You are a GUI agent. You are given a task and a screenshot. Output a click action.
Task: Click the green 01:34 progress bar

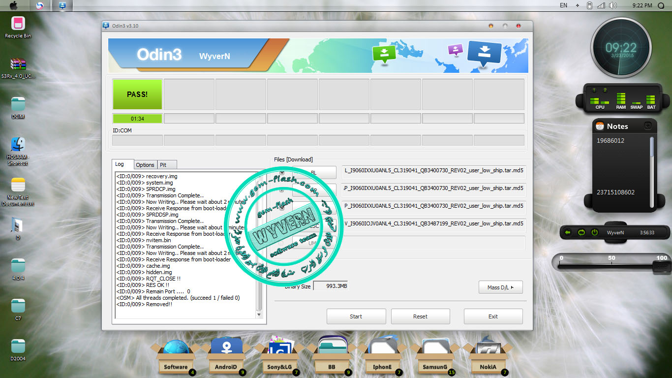point(137,118)
